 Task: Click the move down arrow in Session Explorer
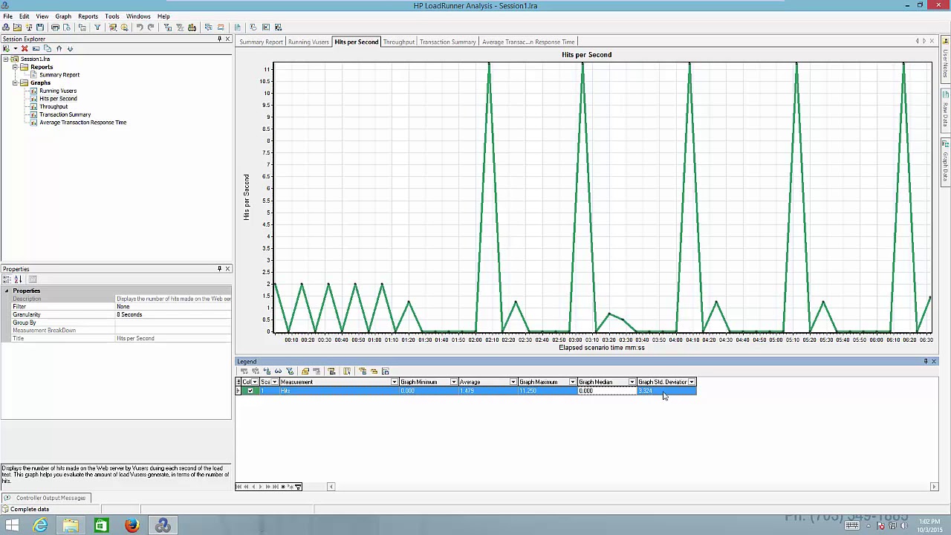(70, 48)
